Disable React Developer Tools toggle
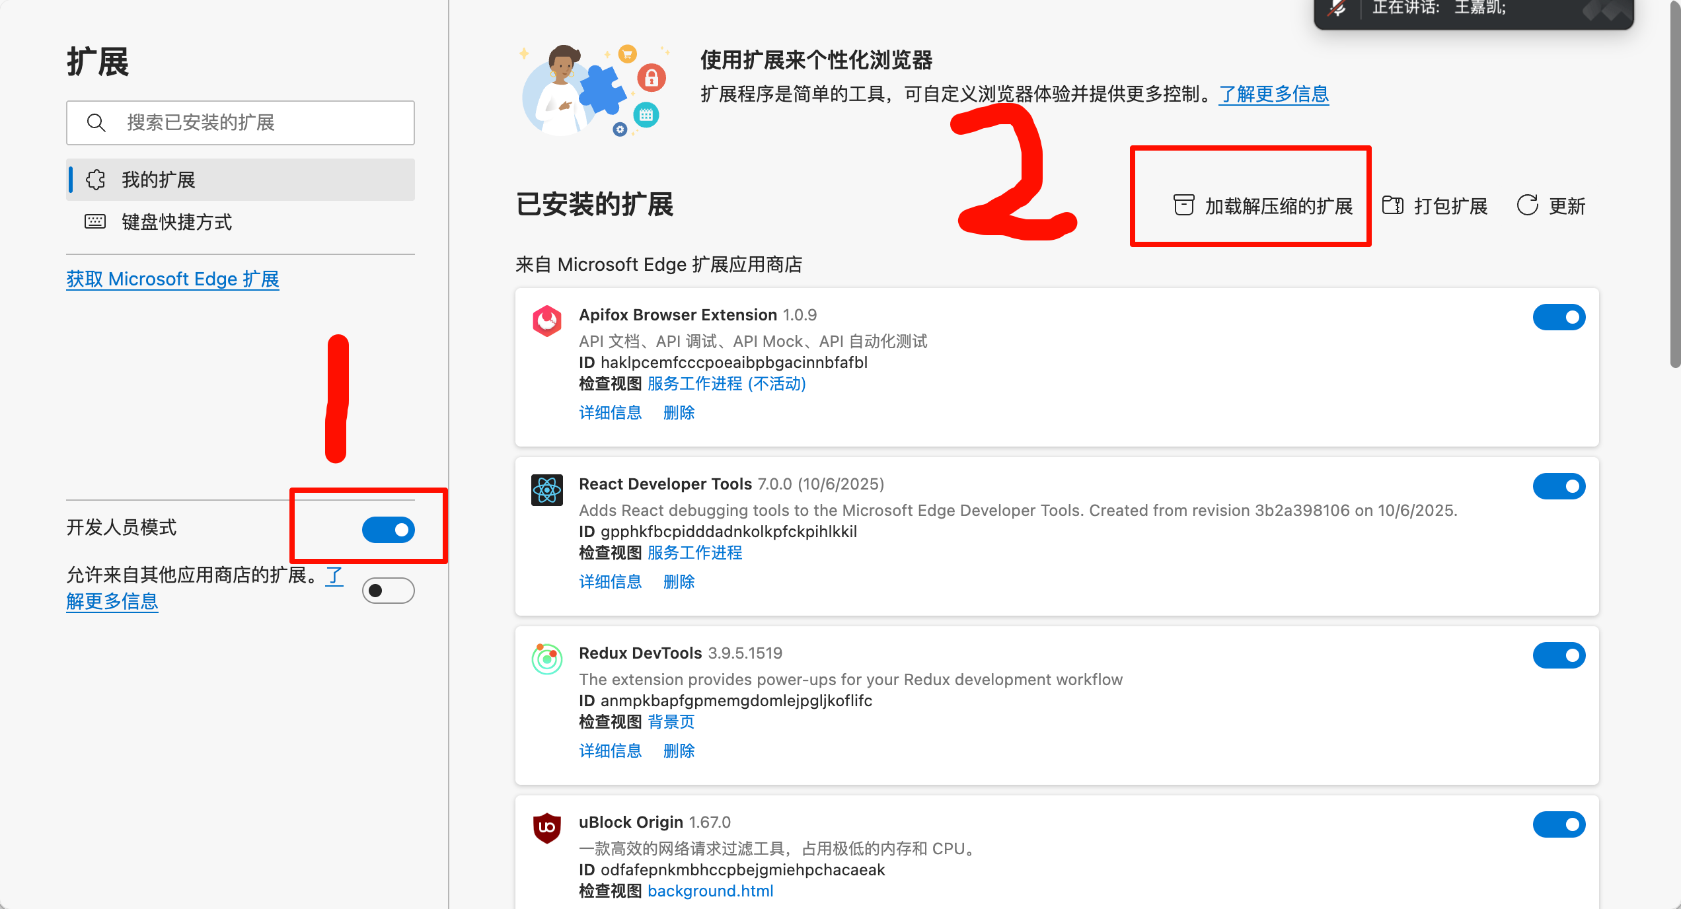This screenshot has width=1681, height=909. (x=1559, y=486)
